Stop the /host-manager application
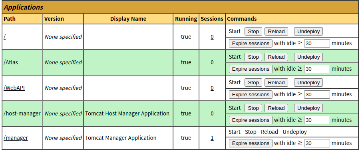 click(x=253, y=108)
